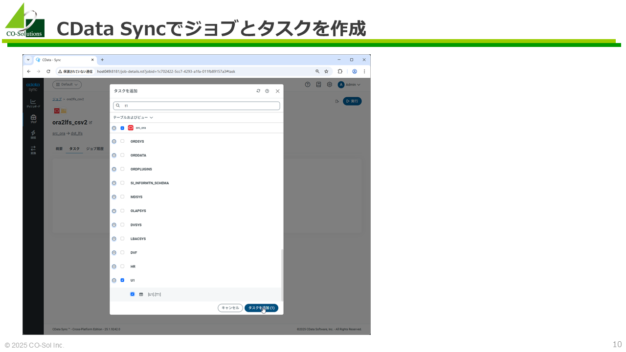The image size is (626, 352).
Task: Switch to the タスク tab
Action: coord(74,148)
